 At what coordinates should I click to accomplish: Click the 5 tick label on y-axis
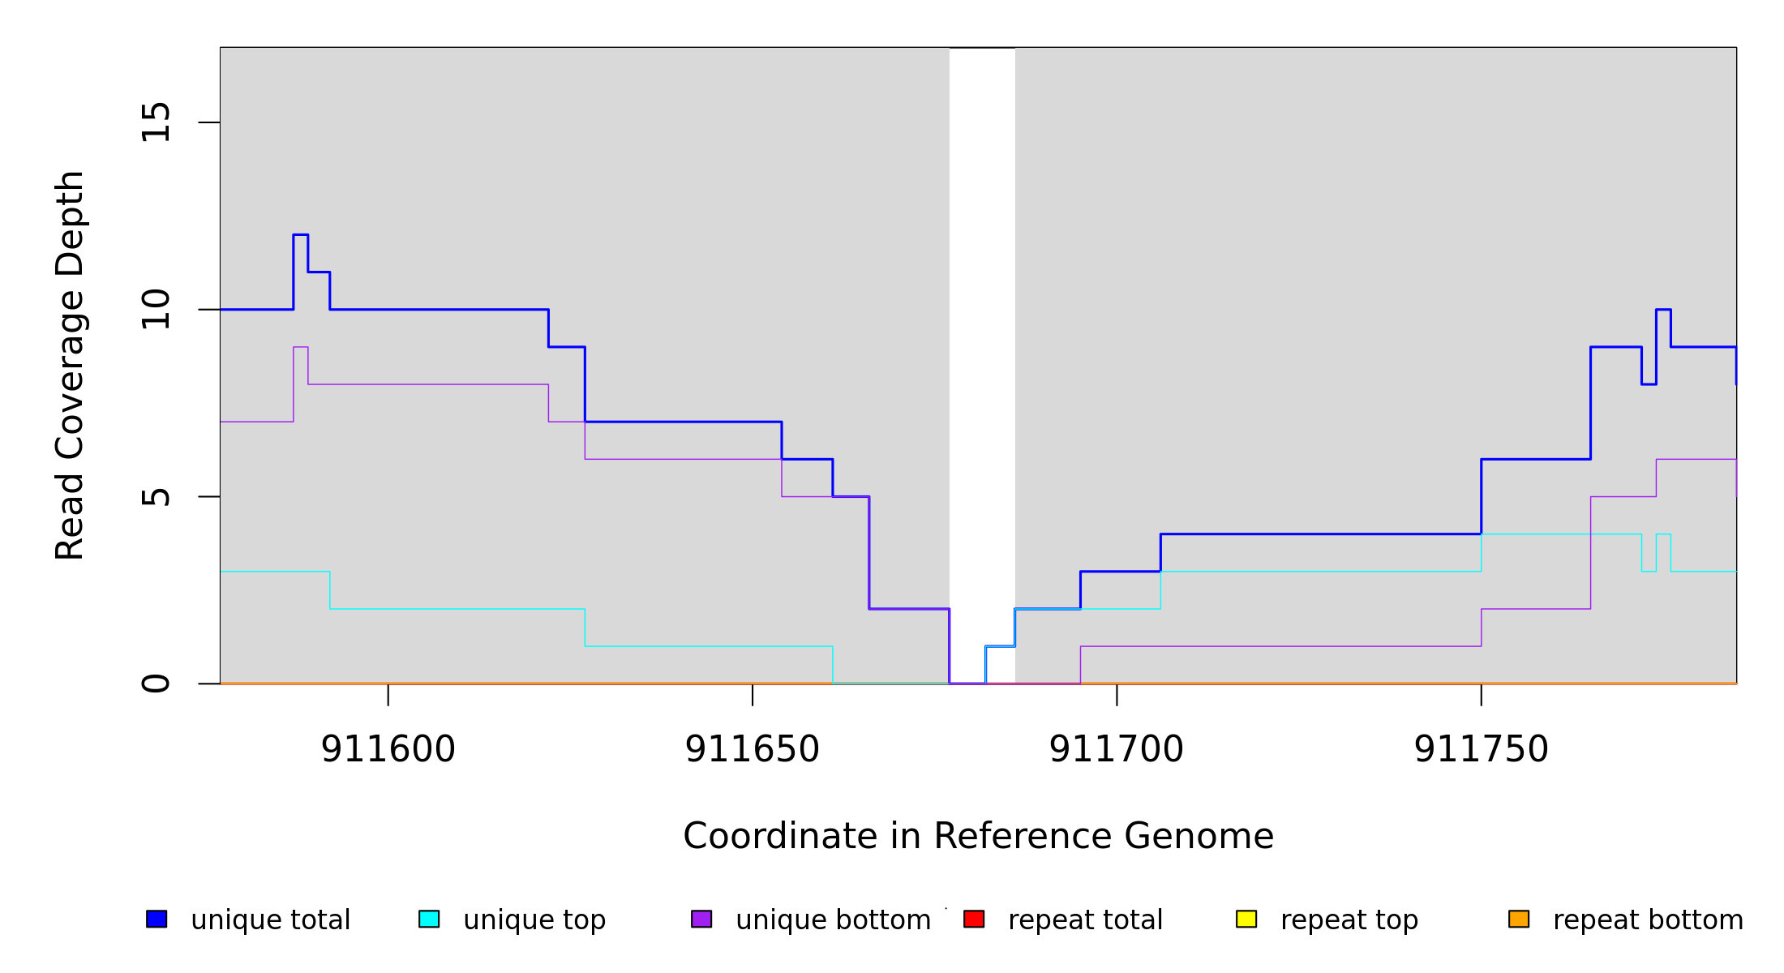click(156, 497)
